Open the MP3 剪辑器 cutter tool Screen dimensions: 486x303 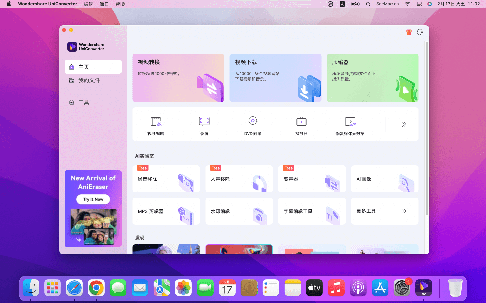click(166, 211)
